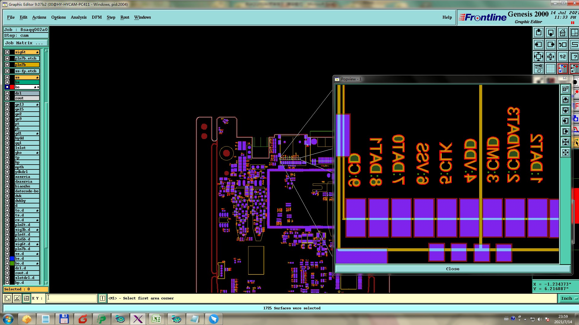
Task: Click the previous view undo icon
Action: point(562,45)
